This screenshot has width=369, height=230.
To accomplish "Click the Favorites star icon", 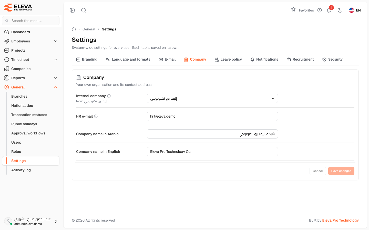I will click(293, 10).
